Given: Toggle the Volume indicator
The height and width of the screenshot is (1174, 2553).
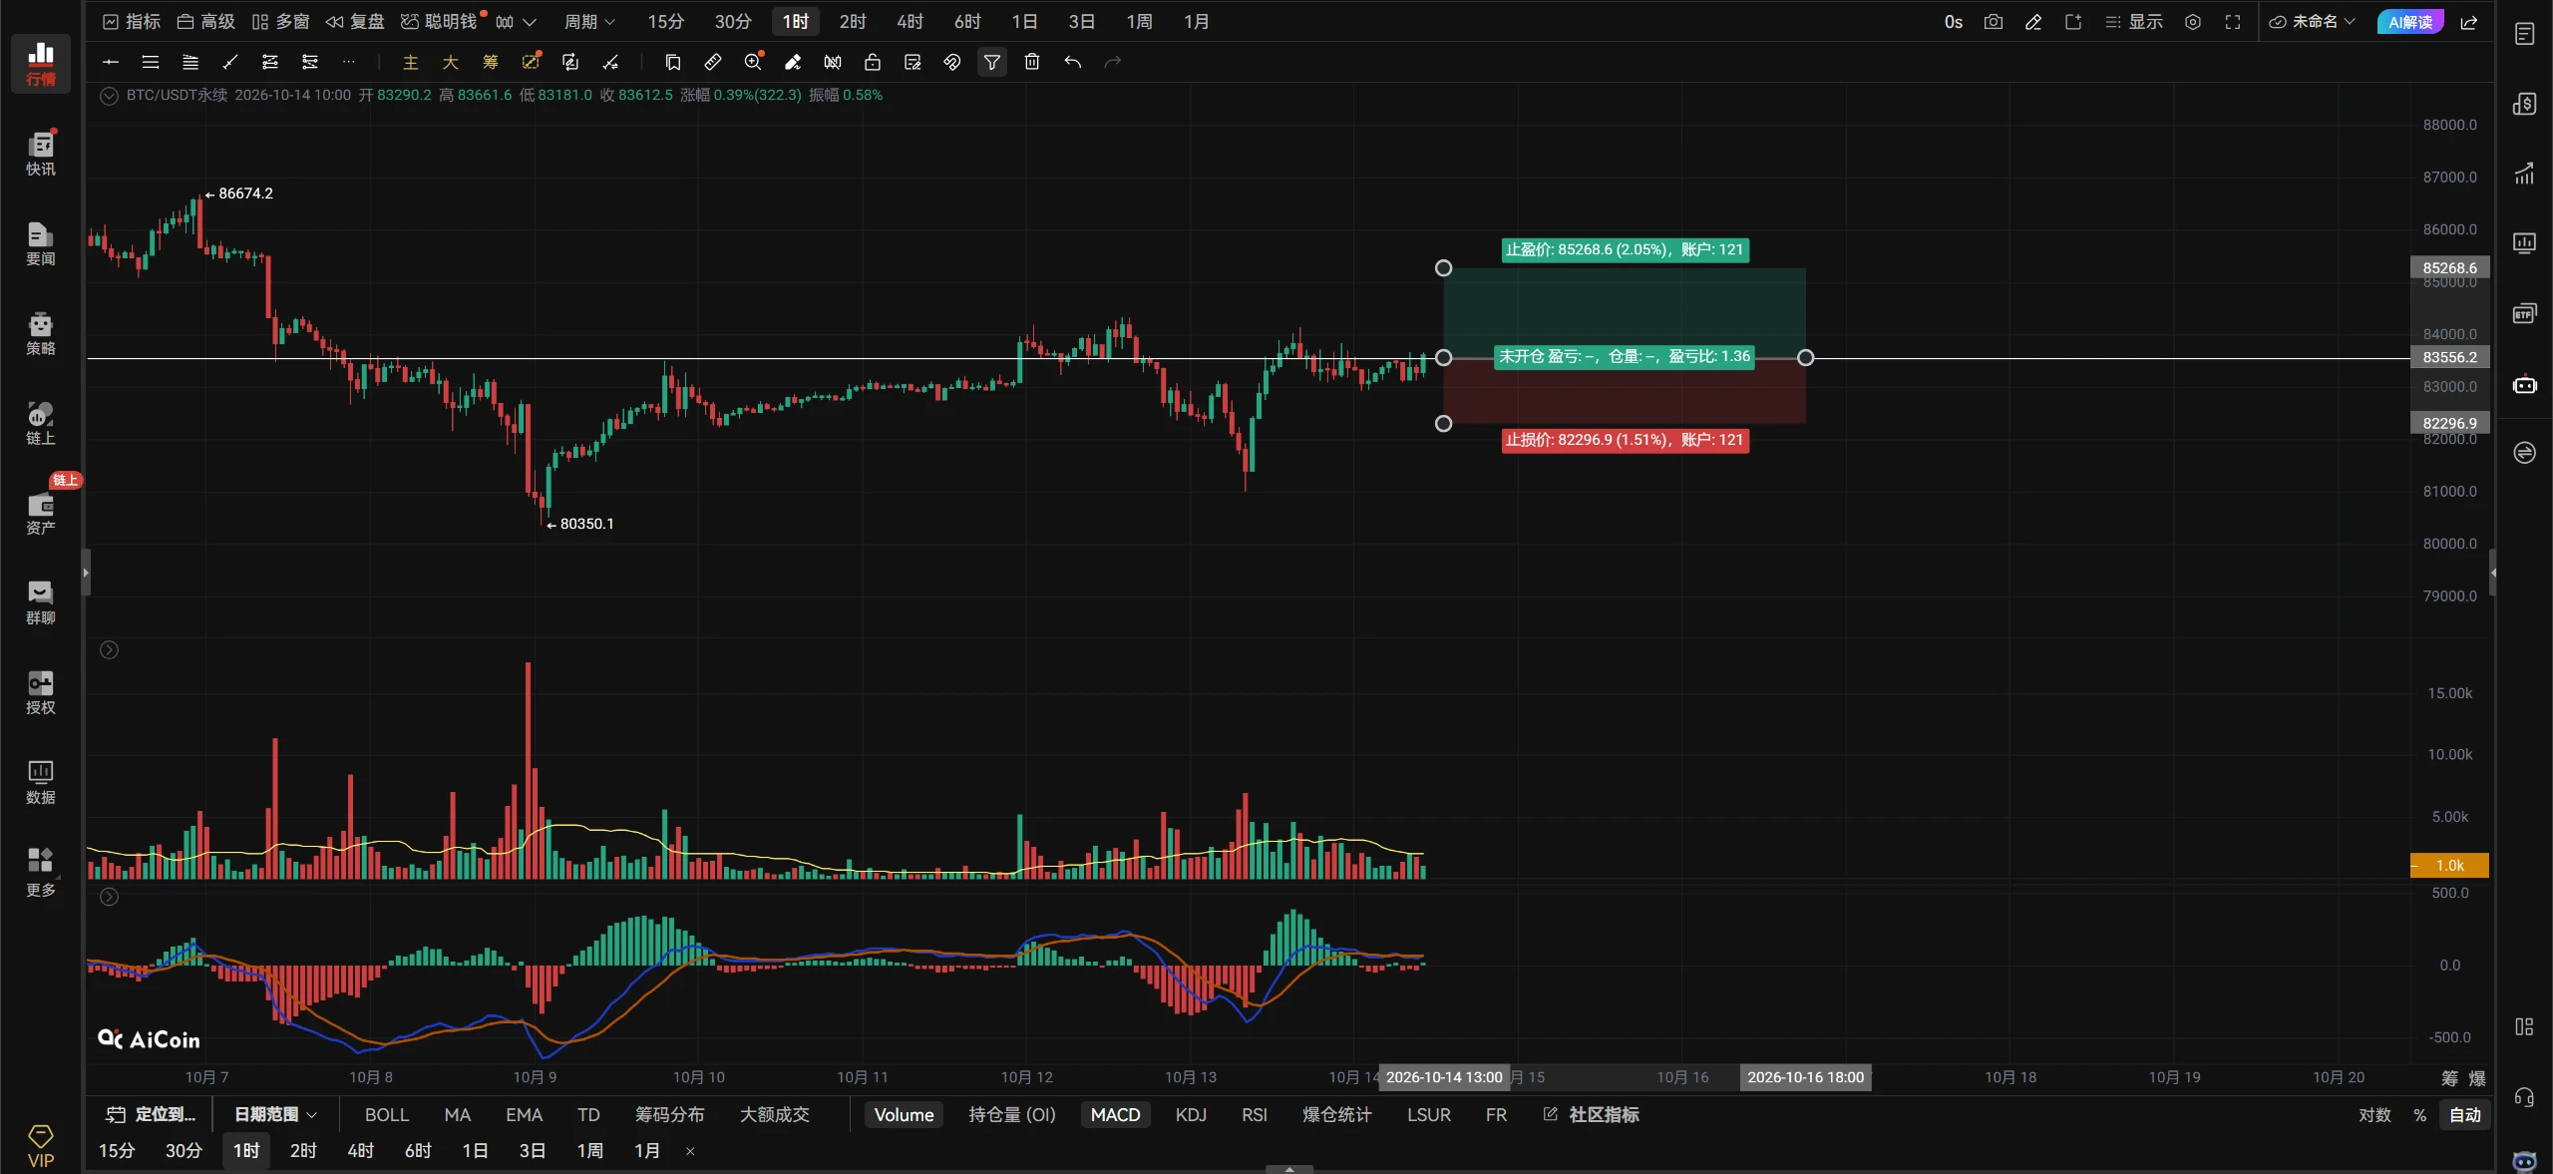Looking at the screenshot, I should point(904,1114).
